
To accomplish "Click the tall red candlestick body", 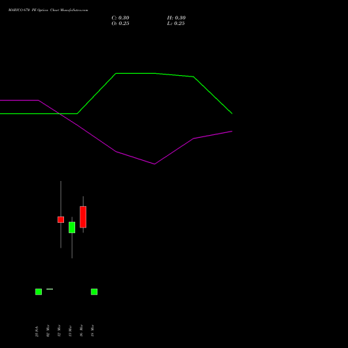I will [83, 216].
